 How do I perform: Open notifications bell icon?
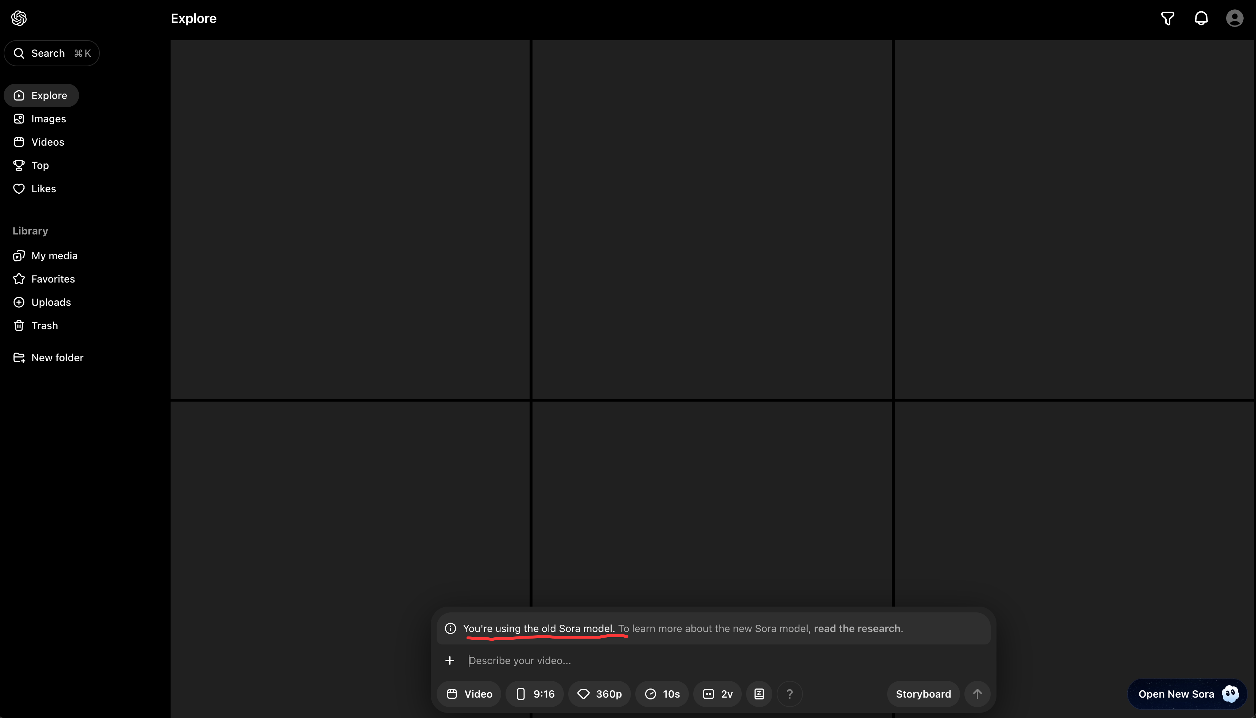tap(1201, 18)
